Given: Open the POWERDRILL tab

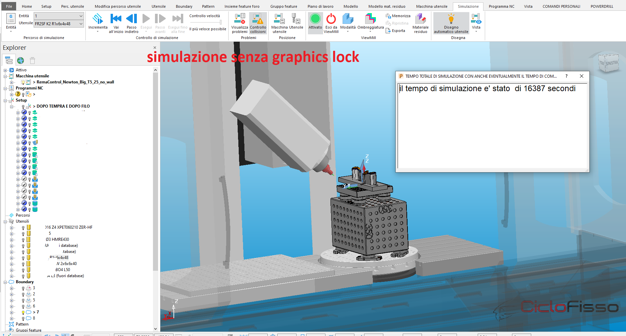Looking at the screenshot, I should 602,6.
